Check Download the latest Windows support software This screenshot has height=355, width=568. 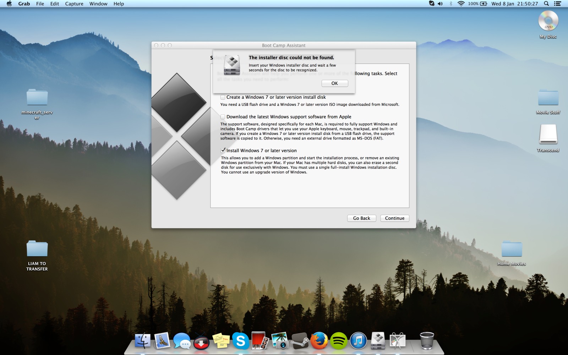(223, 117)
